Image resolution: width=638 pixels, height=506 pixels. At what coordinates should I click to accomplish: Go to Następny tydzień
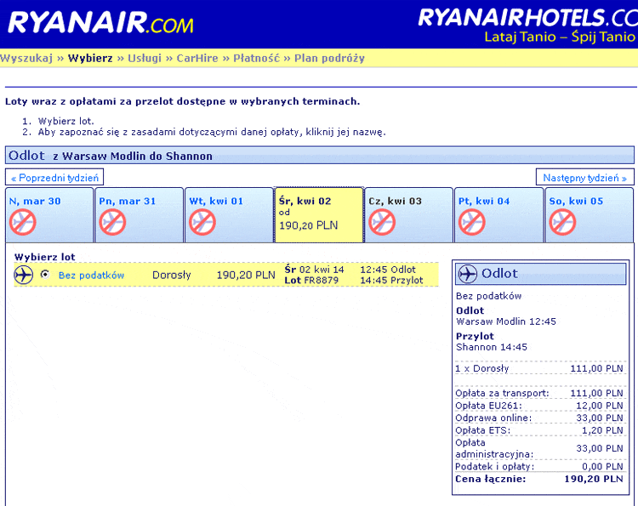(584, 178)
